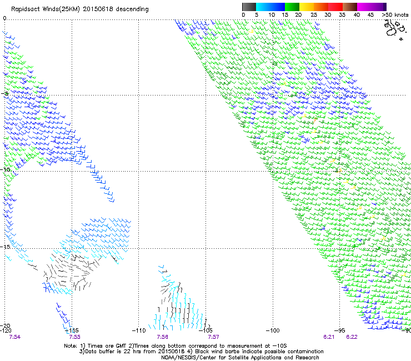The height and width of the screenshot is (361, 411).
Task: Click the dark purple 45–50 knots segment
Action: (379, 7)
